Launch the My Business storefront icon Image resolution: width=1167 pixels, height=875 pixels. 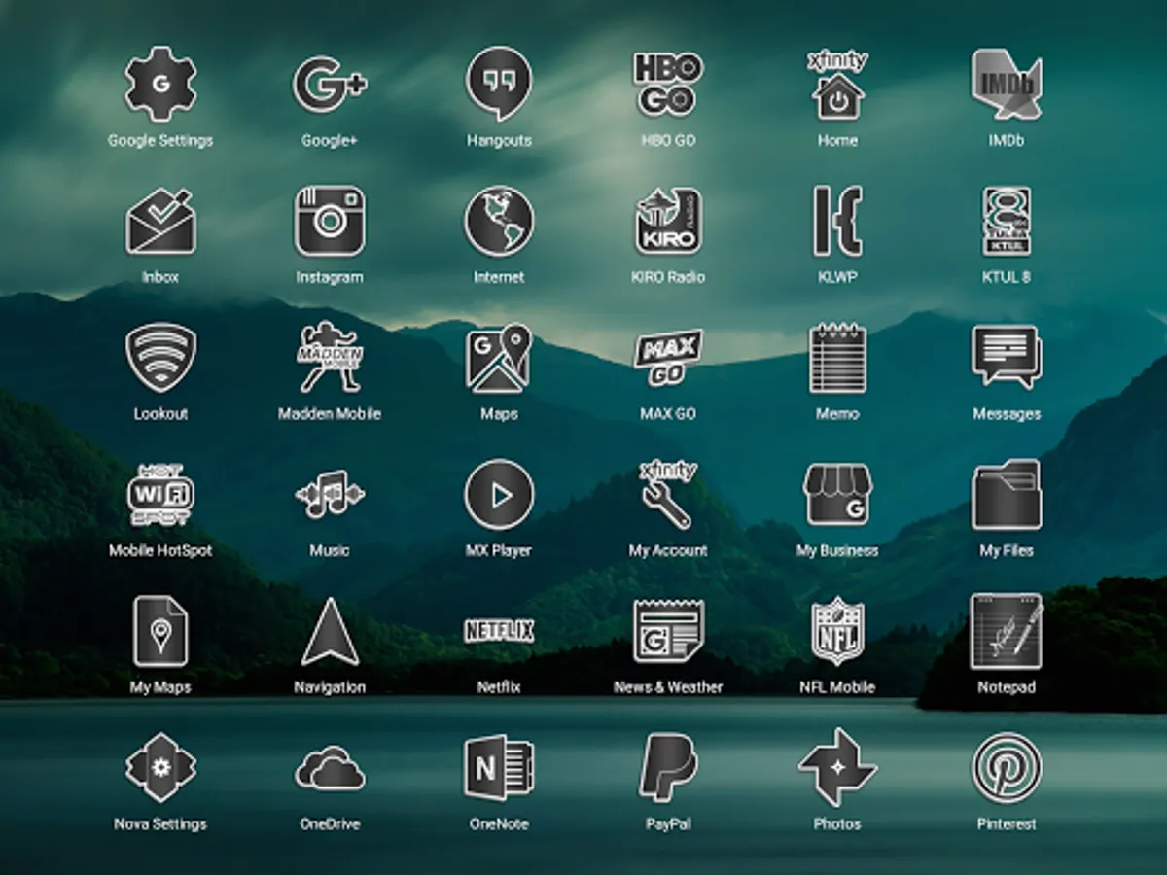click(x=837, y=495)
